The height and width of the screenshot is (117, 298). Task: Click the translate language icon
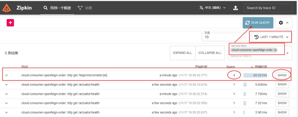201,8
